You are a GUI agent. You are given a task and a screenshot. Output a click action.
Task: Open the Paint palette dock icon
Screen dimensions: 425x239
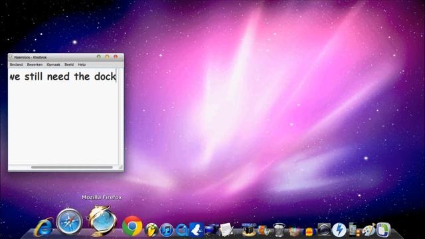(x=369, y=230)
